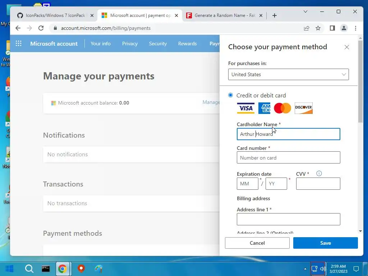Image resolution: width=368 pixels, height=276 pixels.
Task: Close the Generate a Random Name tab
Action: [x=261, y=15]
